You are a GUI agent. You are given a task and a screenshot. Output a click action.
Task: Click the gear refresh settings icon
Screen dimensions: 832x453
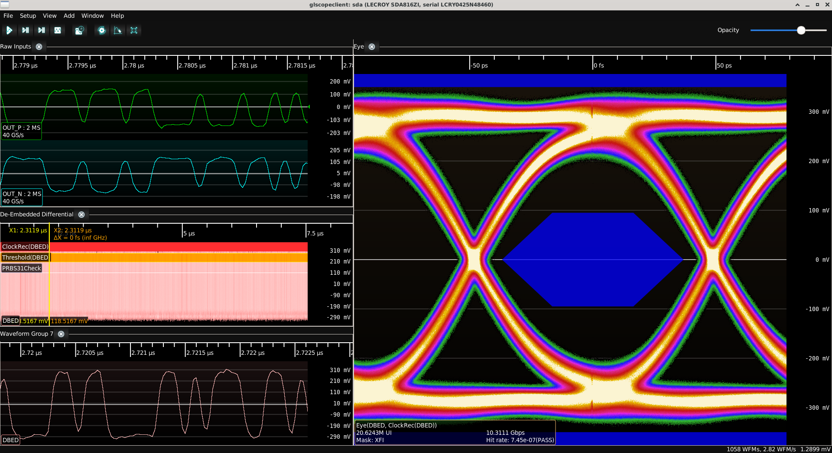(102, 30)
